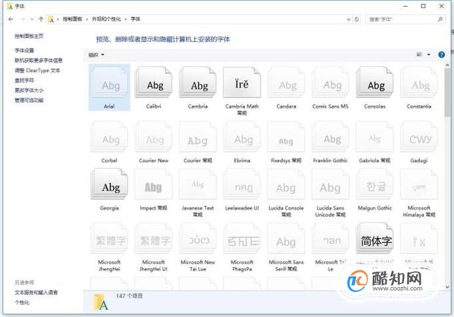Screen dimensions: 454x317
Task: Select the Franklin Gothic font icon
Action: click(331, 137)
